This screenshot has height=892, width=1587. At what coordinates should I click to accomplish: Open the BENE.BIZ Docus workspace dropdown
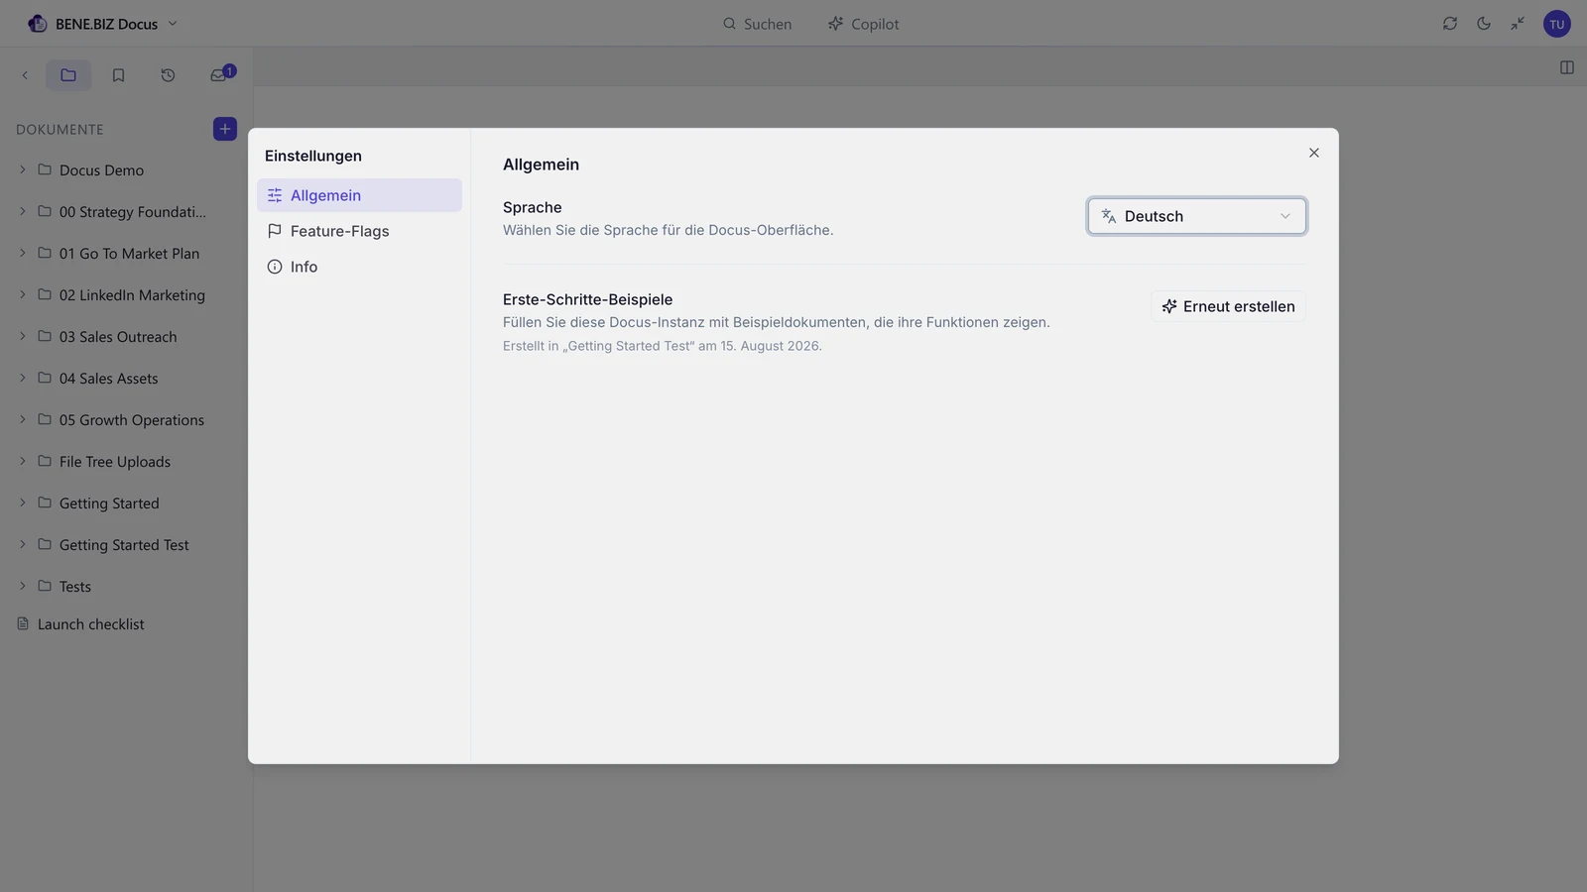click(103, 24)
